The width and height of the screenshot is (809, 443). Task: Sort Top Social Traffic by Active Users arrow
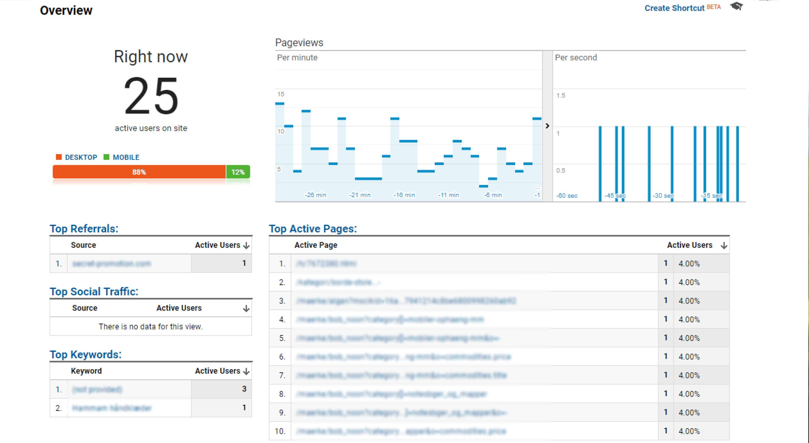246,308
